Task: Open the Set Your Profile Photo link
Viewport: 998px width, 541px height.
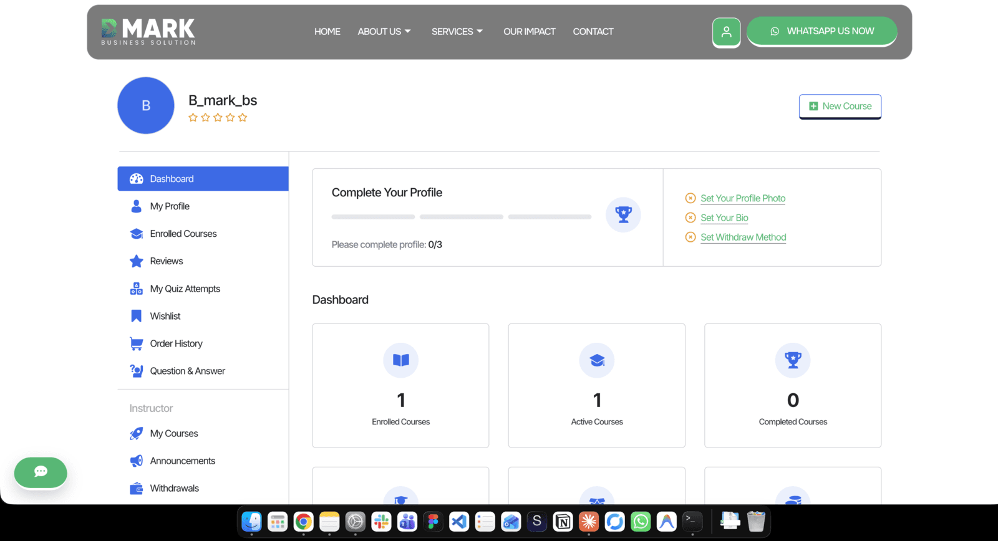Action: pos(743,198)
